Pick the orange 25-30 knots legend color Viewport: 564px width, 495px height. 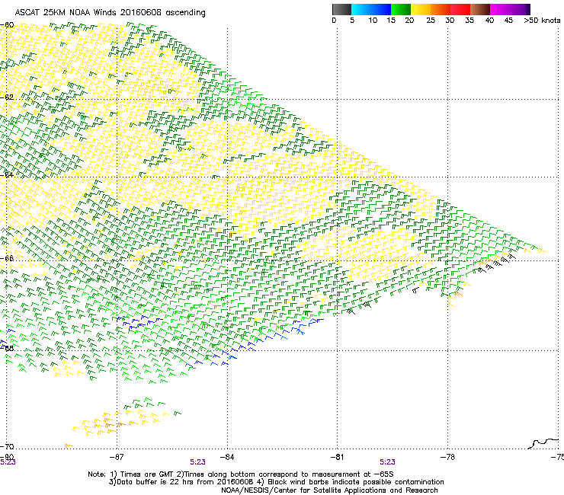[441, 9]
